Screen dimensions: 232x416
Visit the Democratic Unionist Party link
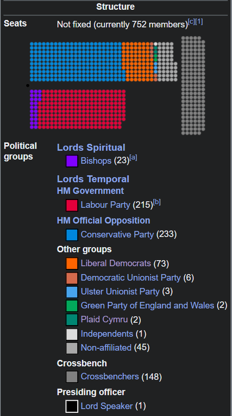click(131, 277)
